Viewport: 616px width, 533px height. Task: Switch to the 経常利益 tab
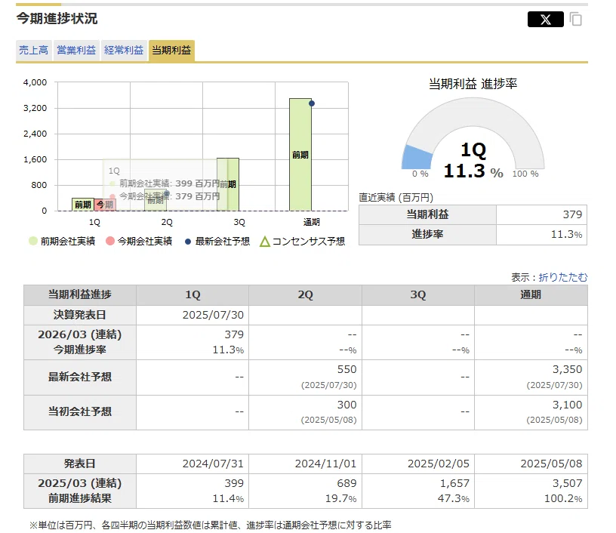124,51
